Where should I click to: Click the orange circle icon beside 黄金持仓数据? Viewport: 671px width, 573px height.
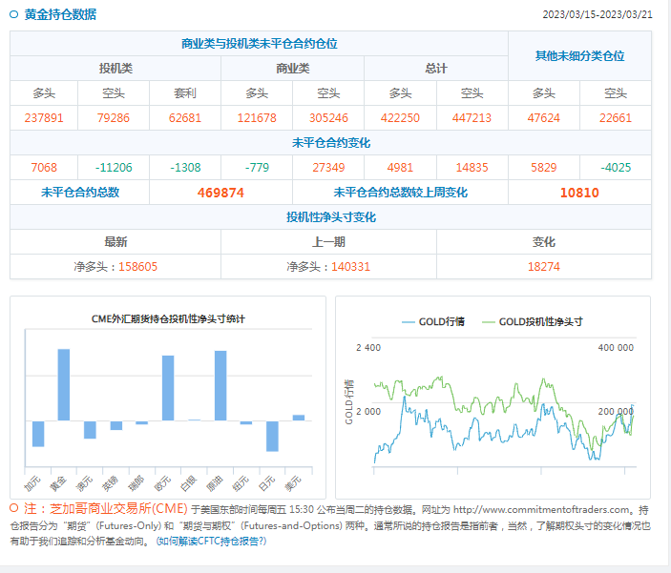tap(14, 14)
